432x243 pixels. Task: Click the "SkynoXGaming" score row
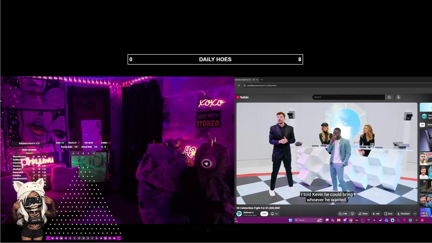tap(29, 157)
